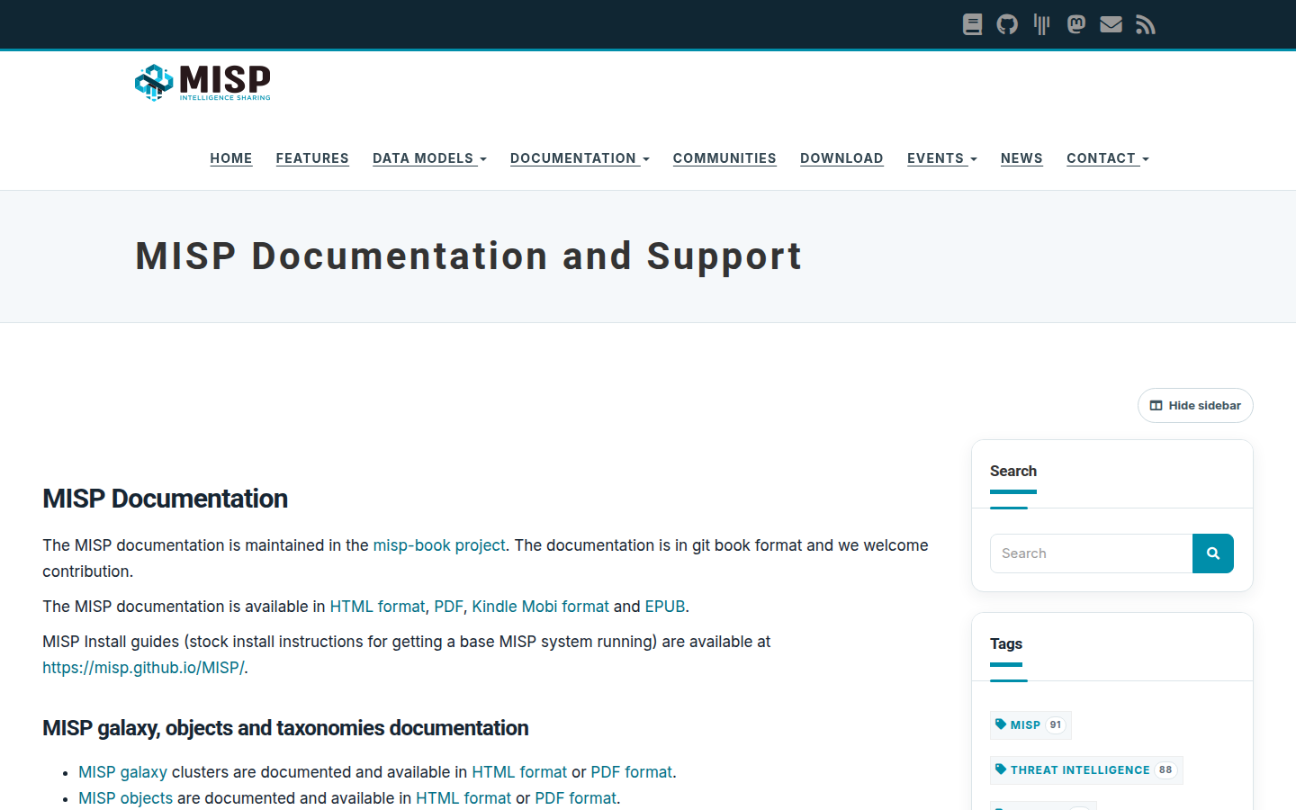Click the magnifier search button
Image resolution: width=1296 pixels, height=810 pixels.
point(1213,553)
